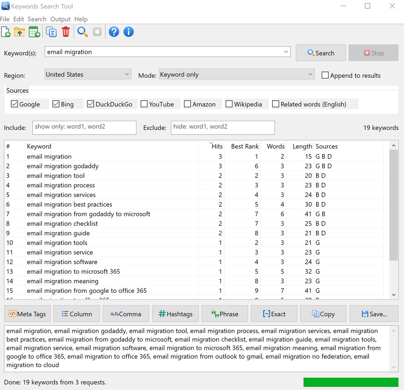The width and height of the screenshot is (404, 390).
Task: Open the Region dropdown showing United States
Action: pos(88,74)
